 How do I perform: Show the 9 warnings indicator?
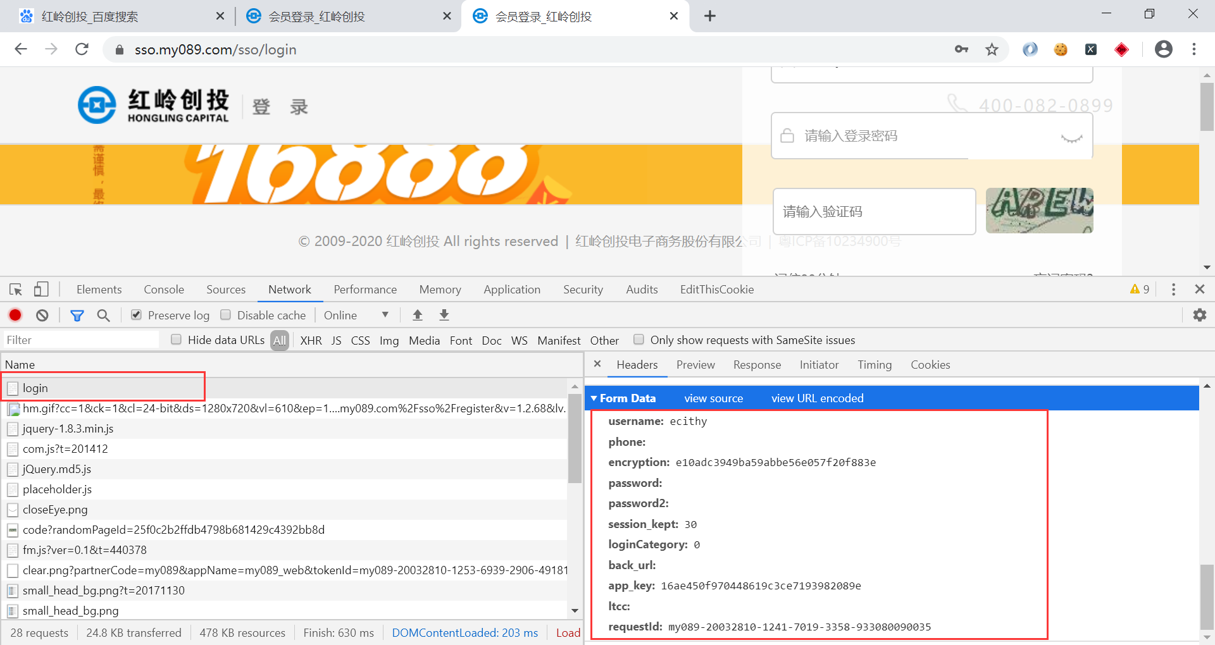coord(1140,290)
